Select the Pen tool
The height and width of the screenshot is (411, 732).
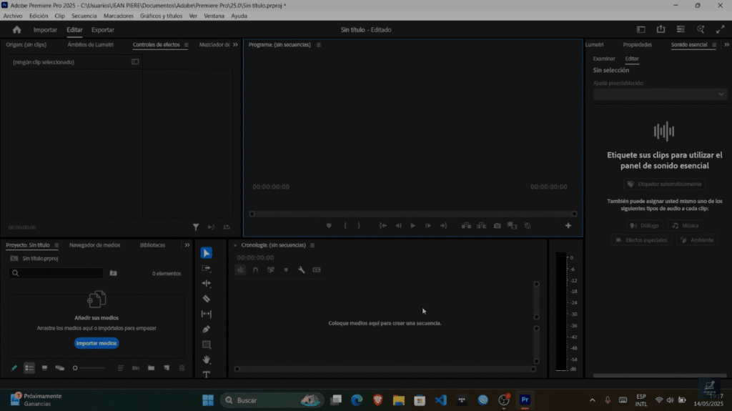(x=207, y=330)
